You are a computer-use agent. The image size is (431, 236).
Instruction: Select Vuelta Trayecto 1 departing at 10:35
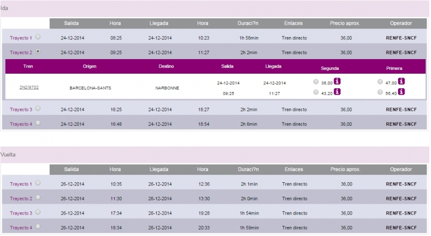[38, 183]
